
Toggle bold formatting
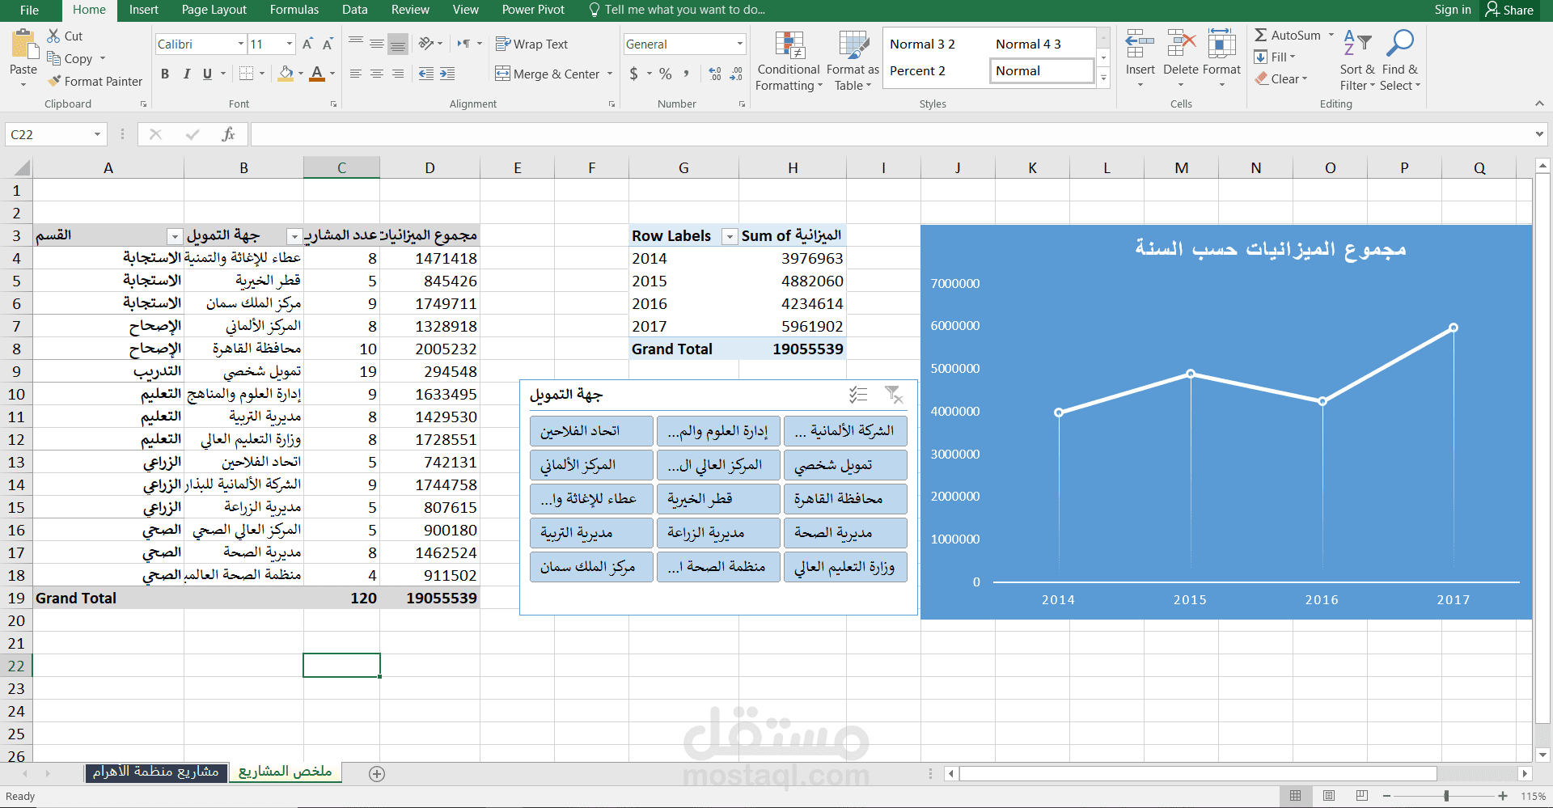(165, 74)
